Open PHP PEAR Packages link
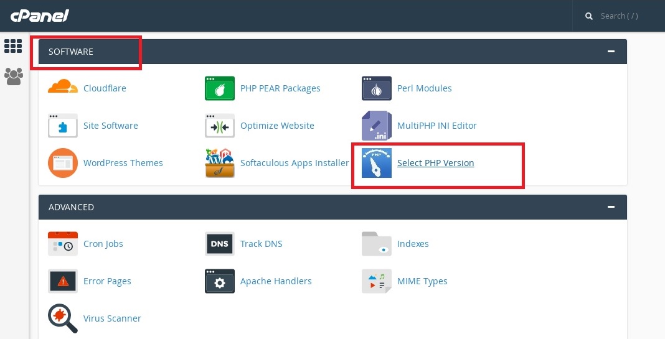The image size is (665, 339). (x=280, y=88)
